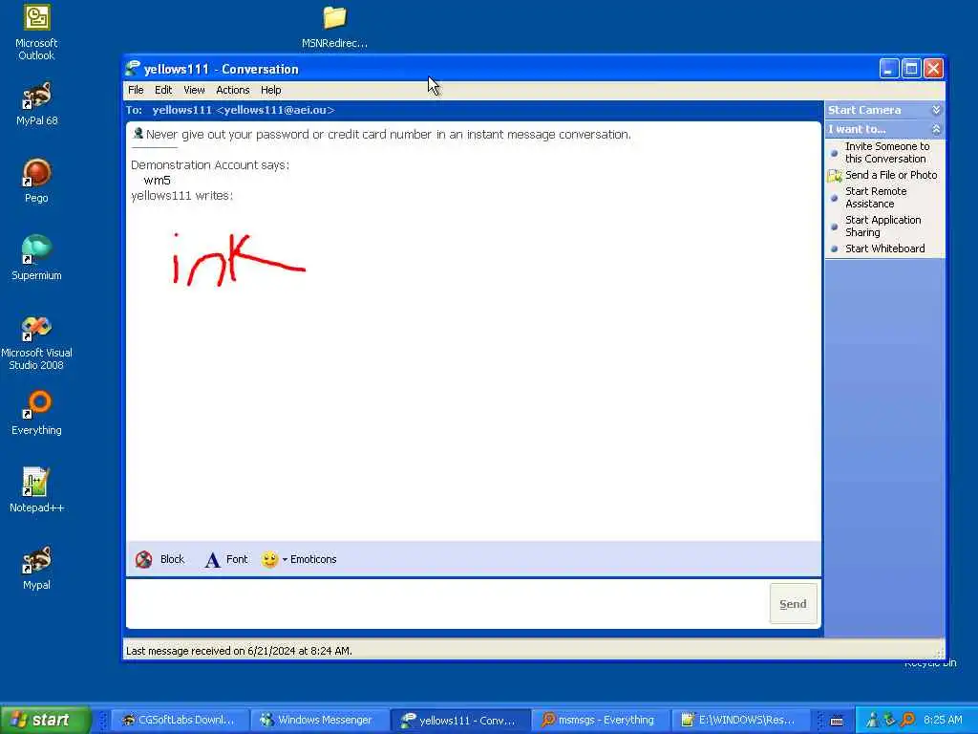This screenshot has height=734, width=978.
Task: Select the Notepad++ desktop shortcut
Action: (36, 490)
